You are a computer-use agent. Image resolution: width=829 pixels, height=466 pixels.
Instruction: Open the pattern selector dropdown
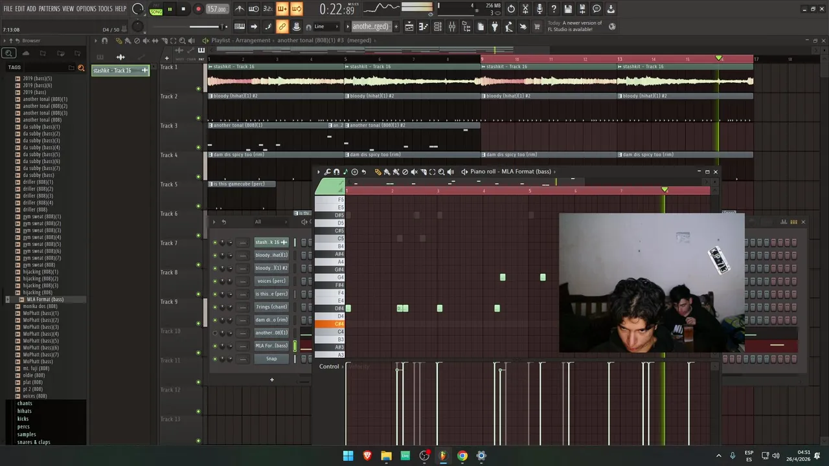(370, 27)
